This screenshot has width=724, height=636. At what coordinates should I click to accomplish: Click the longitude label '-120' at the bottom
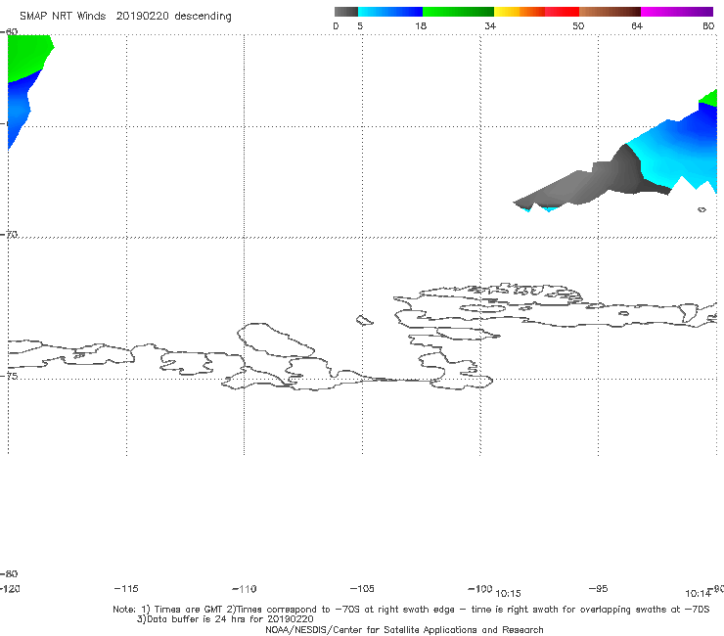(10, 588)
